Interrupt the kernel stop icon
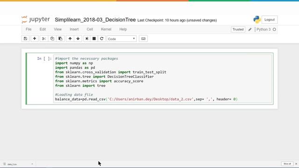 94,39
